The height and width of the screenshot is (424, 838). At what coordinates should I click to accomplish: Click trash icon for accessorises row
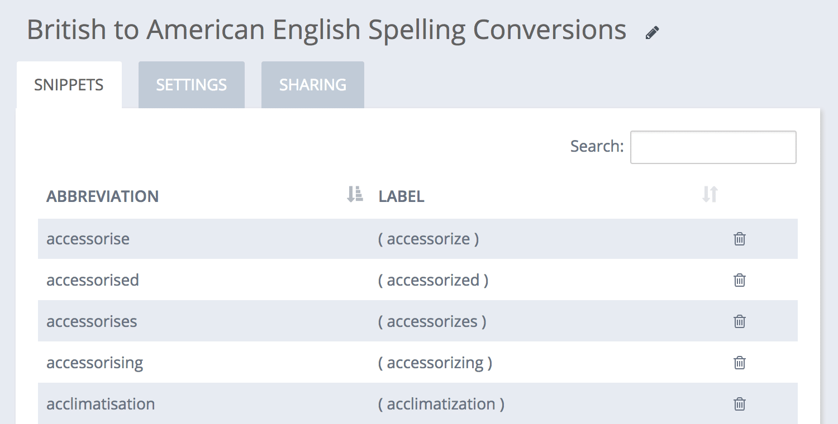[x=739, y=321]
